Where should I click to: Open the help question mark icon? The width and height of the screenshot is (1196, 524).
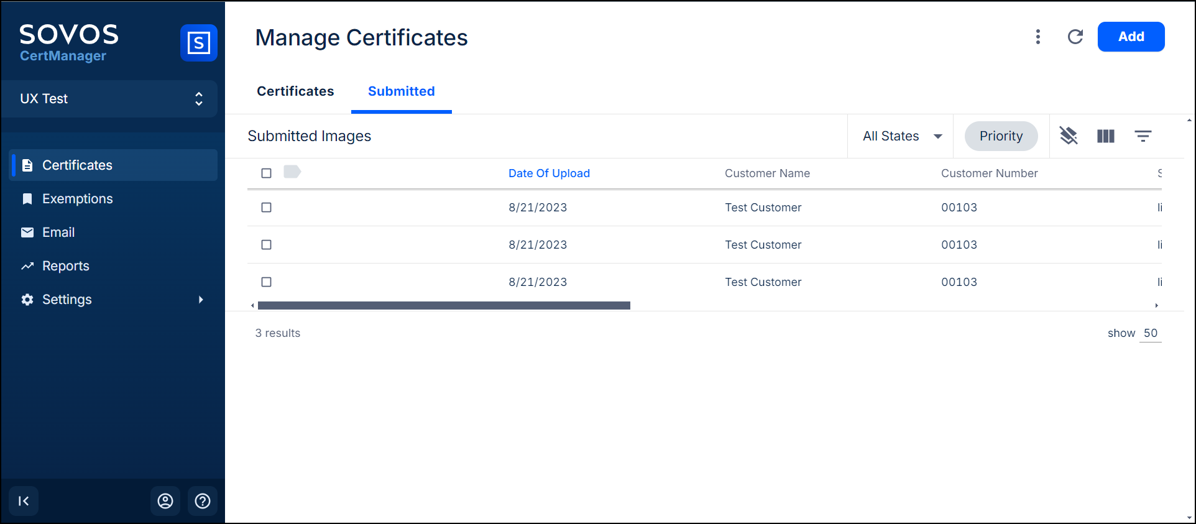tap(203, 501)
